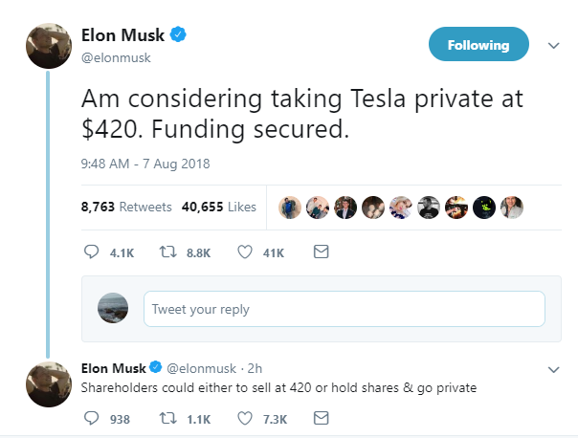Type in the Tweet your reply box
The width and height of the screenshot is (578, 438).
coord(344,310)
